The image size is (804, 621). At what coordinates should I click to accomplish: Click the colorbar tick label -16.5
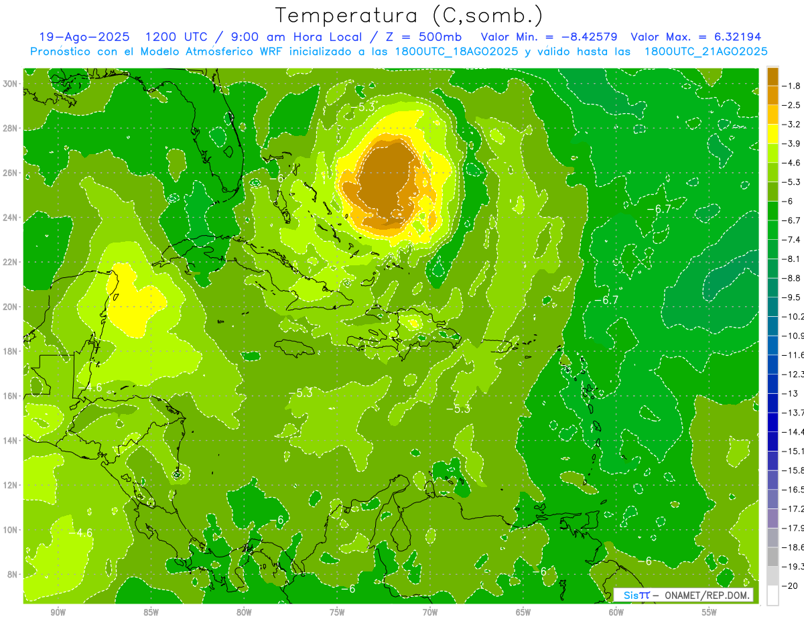tap(793, 490)
